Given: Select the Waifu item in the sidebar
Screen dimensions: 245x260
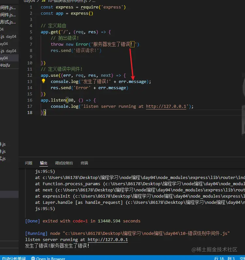Looking at the screenshot, I should coord(5,65).
